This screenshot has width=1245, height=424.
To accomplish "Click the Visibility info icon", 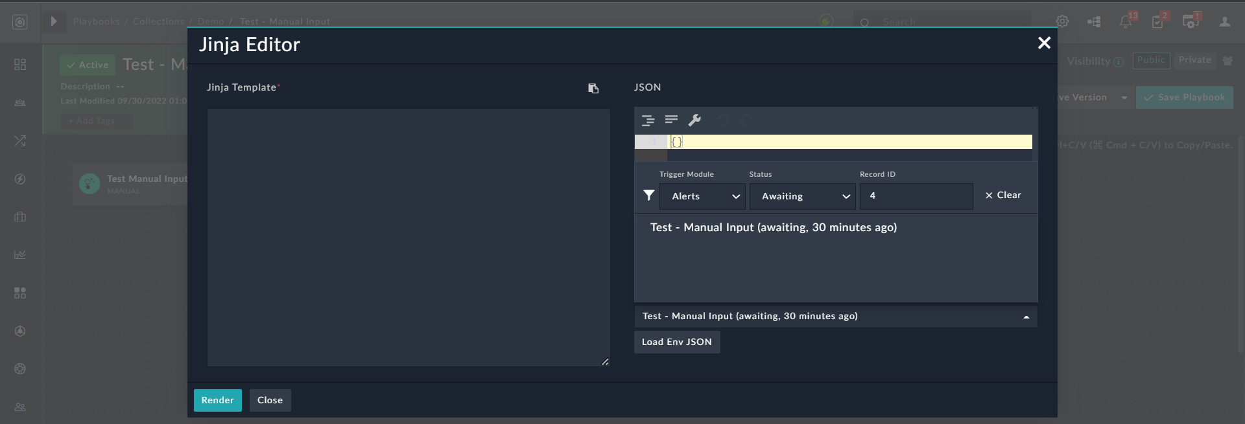I will (1119, 62).
